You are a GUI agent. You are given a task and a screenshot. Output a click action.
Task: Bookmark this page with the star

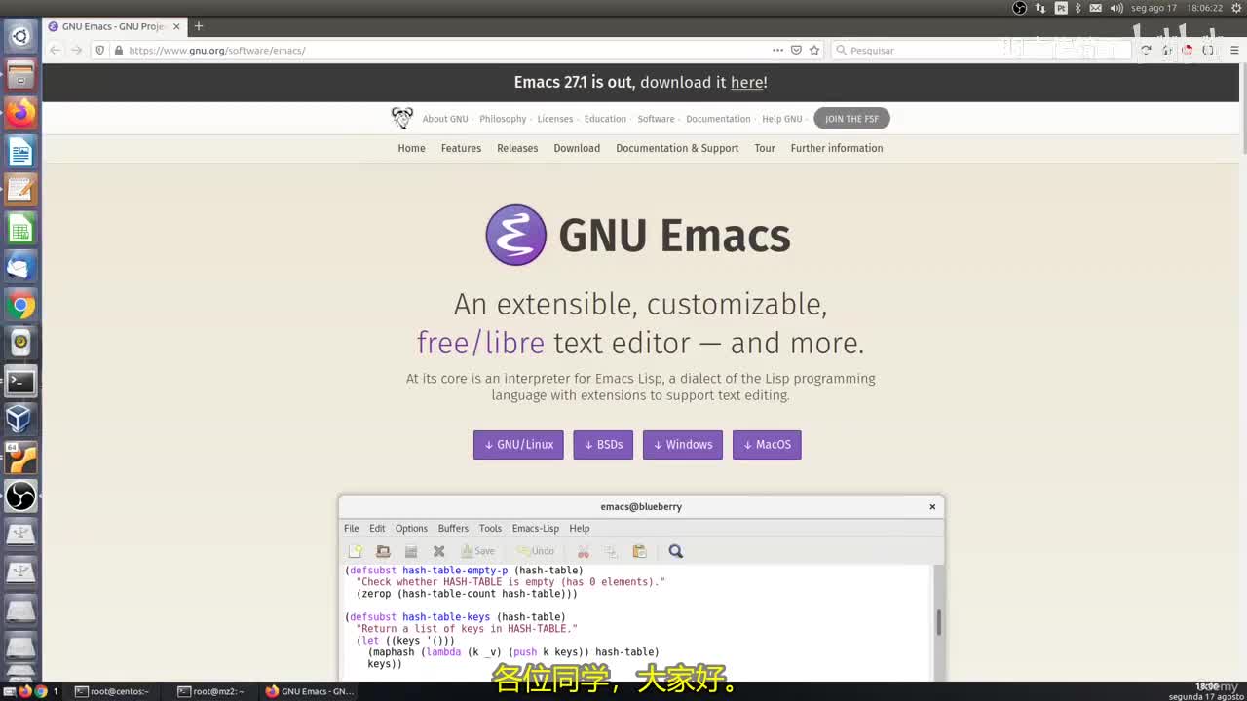coord(814,50)
